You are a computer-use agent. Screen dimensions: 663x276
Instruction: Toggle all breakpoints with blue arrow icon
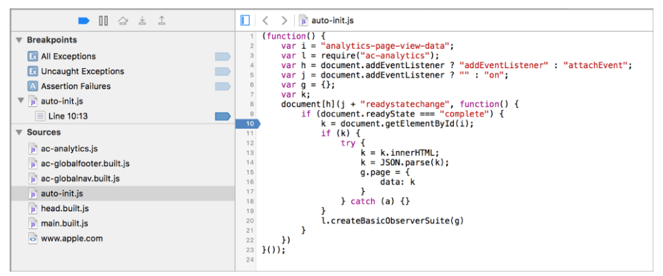pyautogui.click(x=84, y=21)
